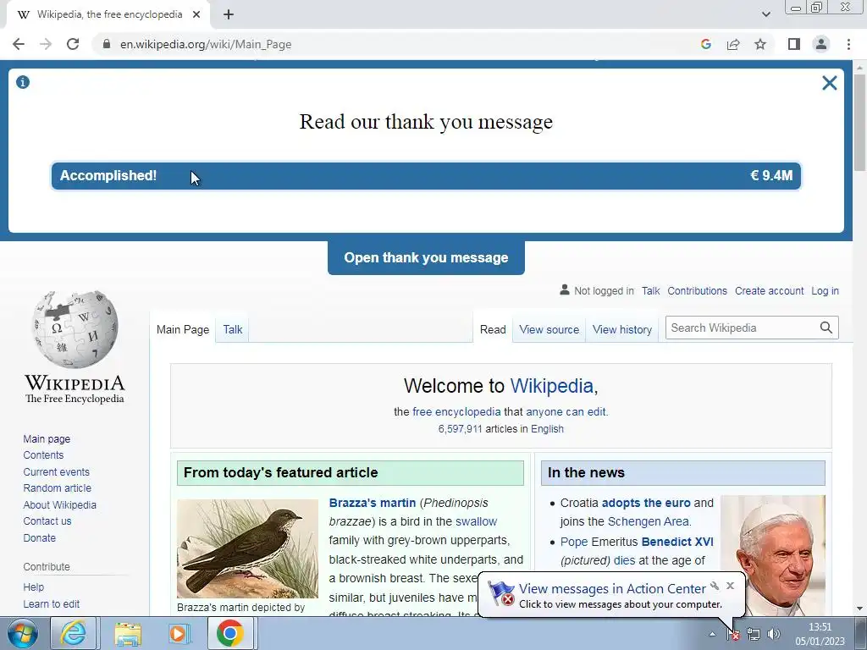Click the share page icon

click(x=733, y=44)
